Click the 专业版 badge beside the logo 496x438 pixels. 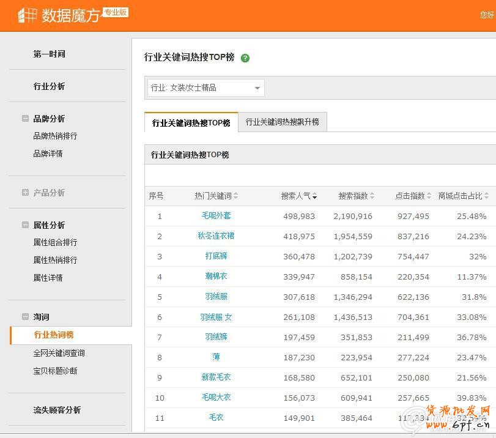tap(116, 11)
